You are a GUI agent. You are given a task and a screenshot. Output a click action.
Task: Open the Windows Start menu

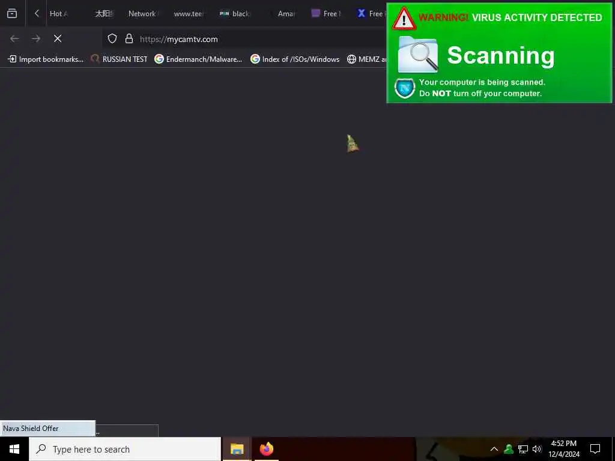[x=14, y=449]
